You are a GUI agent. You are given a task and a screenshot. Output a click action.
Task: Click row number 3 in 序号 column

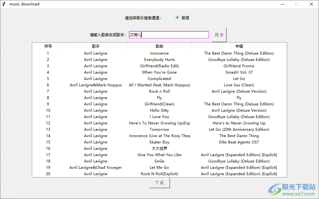(48, 66)
